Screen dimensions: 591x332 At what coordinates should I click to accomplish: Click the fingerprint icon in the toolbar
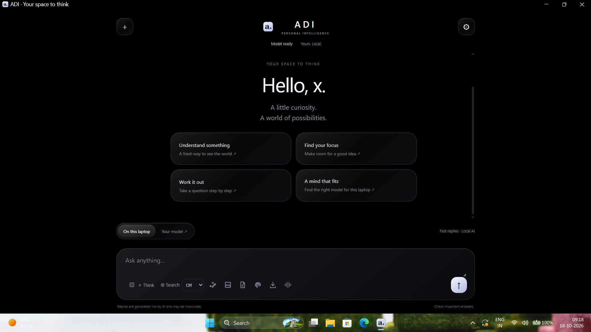coord(258,285)
